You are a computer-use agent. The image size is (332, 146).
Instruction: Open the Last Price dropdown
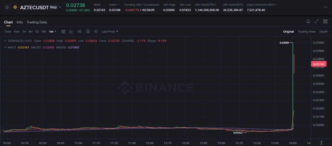[x=110, y=31]
